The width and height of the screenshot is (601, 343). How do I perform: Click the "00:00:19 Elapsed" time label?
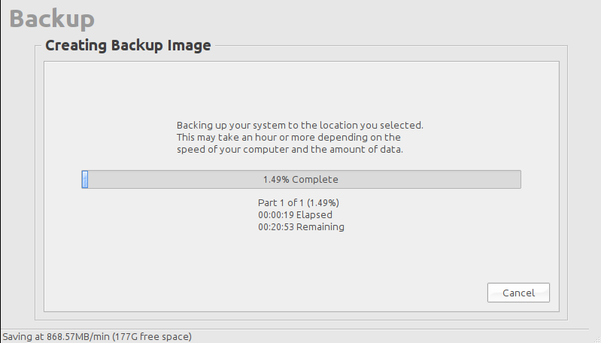pyautogui.click(x=295, y=215)
